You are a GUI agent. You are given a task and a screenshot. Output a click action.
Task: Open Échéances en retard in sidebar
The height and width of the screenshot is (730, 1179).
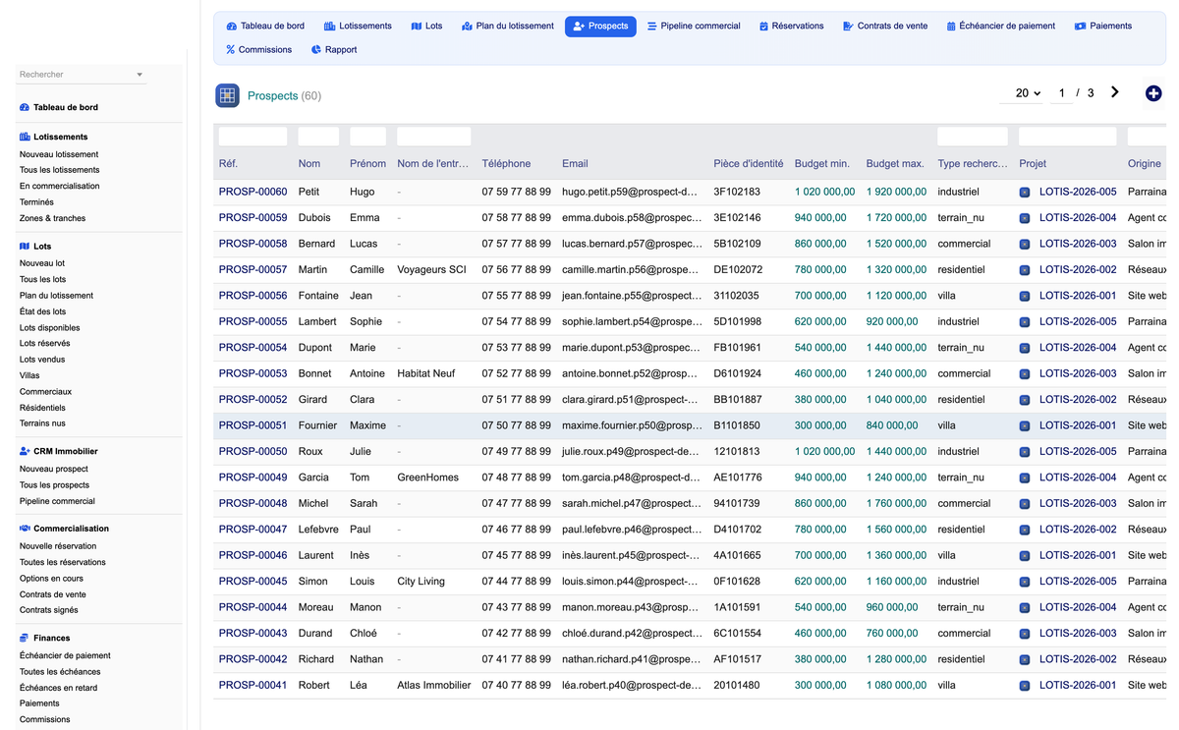pos(59,688)
